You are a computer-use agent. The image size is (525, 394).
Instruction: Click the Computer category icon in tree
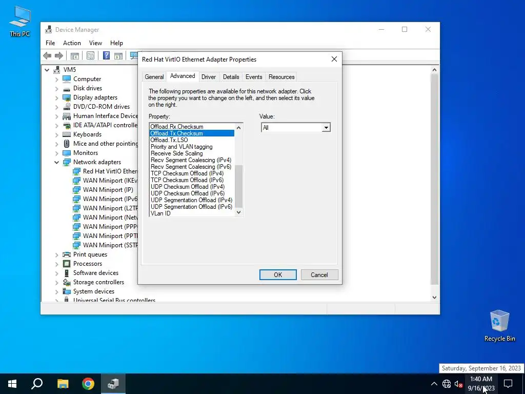[67, 78]
